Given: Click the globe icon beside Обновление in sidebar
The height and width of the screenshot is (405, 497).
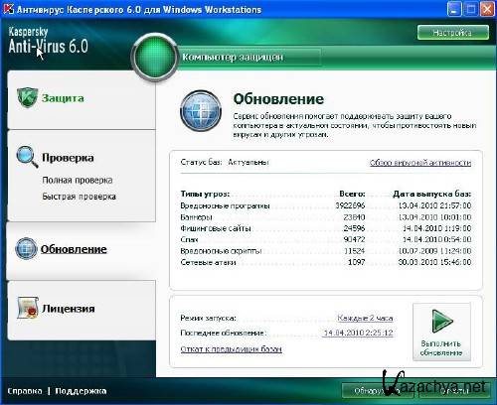Looking at the screenshot, I should click(x=26, y=248).
